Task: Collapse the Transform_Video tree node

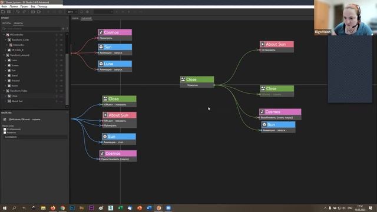Action: (x=4, y=91)
